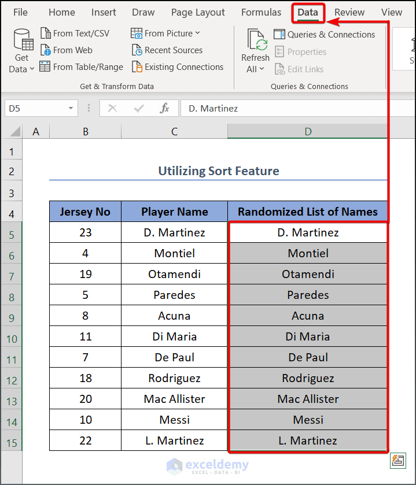416x485 pixels.
Task: Click the Utilizing Sort Feature title cell
Action: pos(219,171)
